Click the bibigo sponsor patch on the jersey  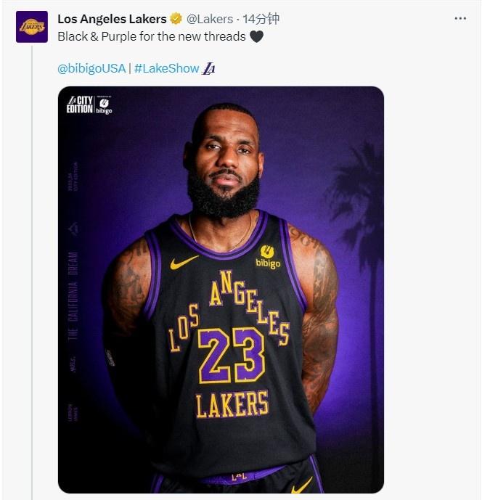[x=268, y=257]
